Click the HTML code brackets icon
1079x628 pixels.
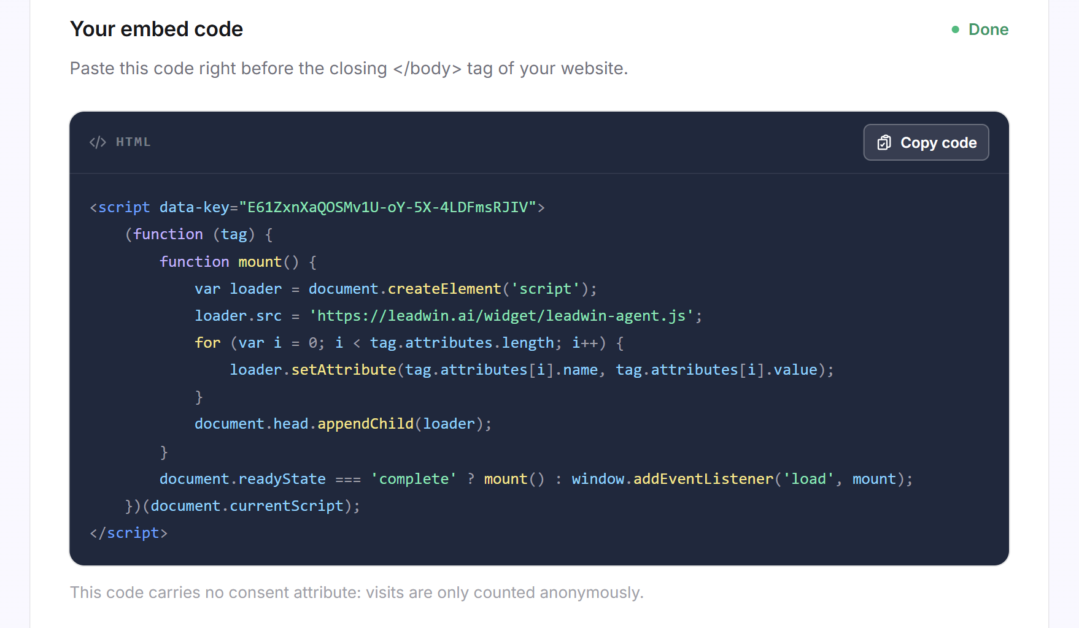[x=98, y=142]
